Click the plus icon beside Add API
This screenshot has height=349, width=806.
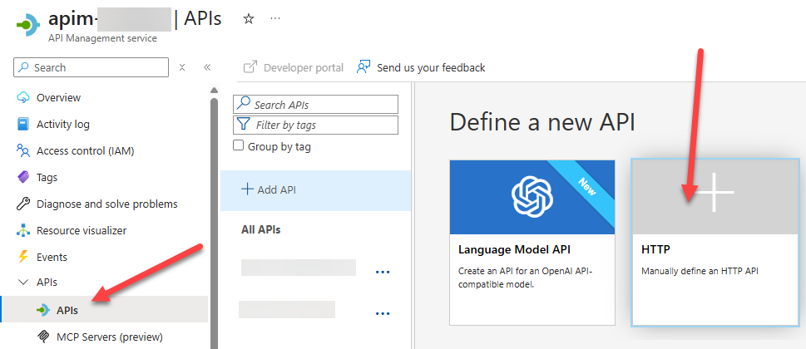[247, 189]
